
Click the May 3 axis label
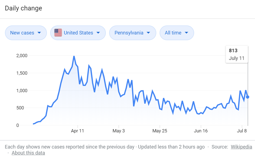118,131
